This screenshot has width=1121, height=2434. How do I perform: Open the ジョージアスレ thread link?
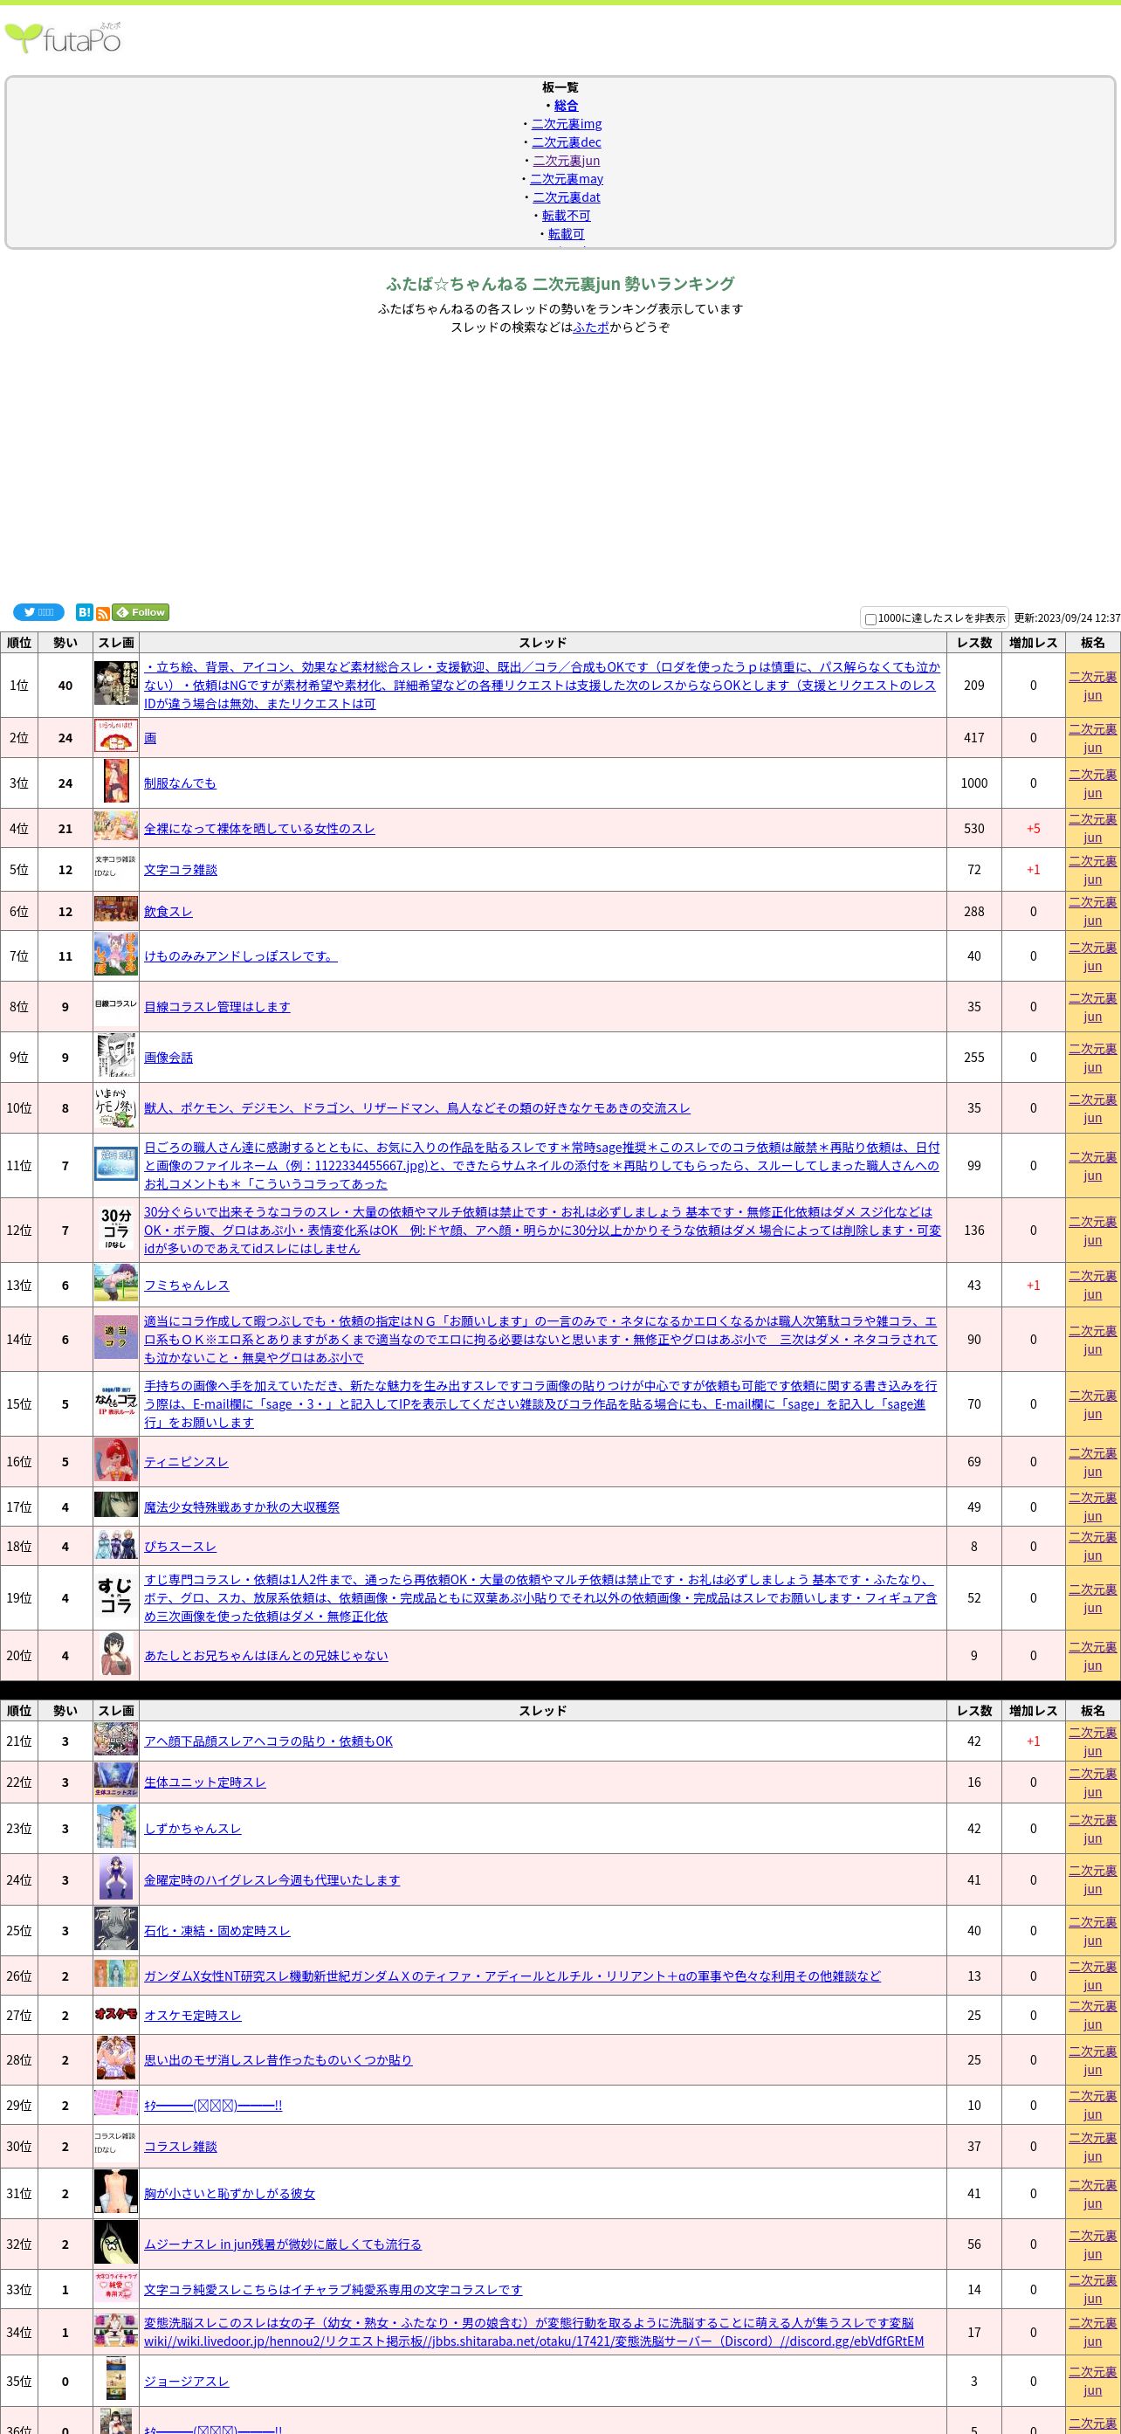coord(186,2381)
